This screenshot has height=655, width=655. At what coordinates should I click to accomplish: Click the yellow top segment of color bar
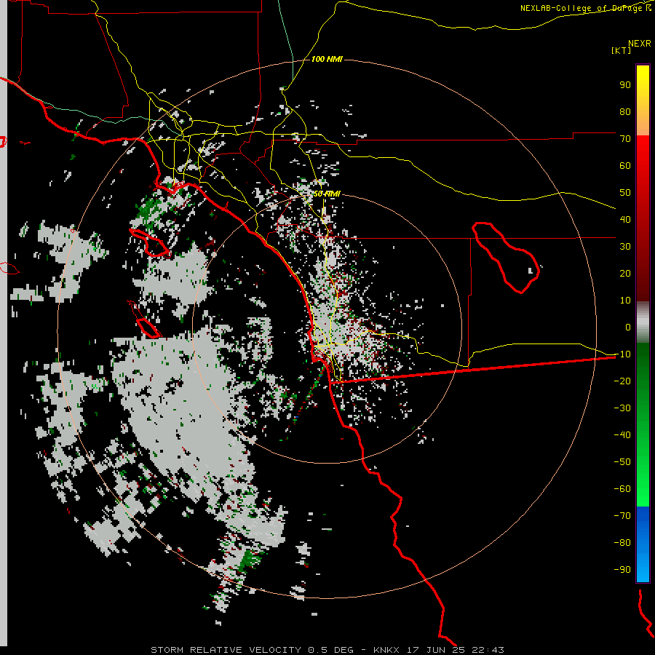[x=643, y=100]
